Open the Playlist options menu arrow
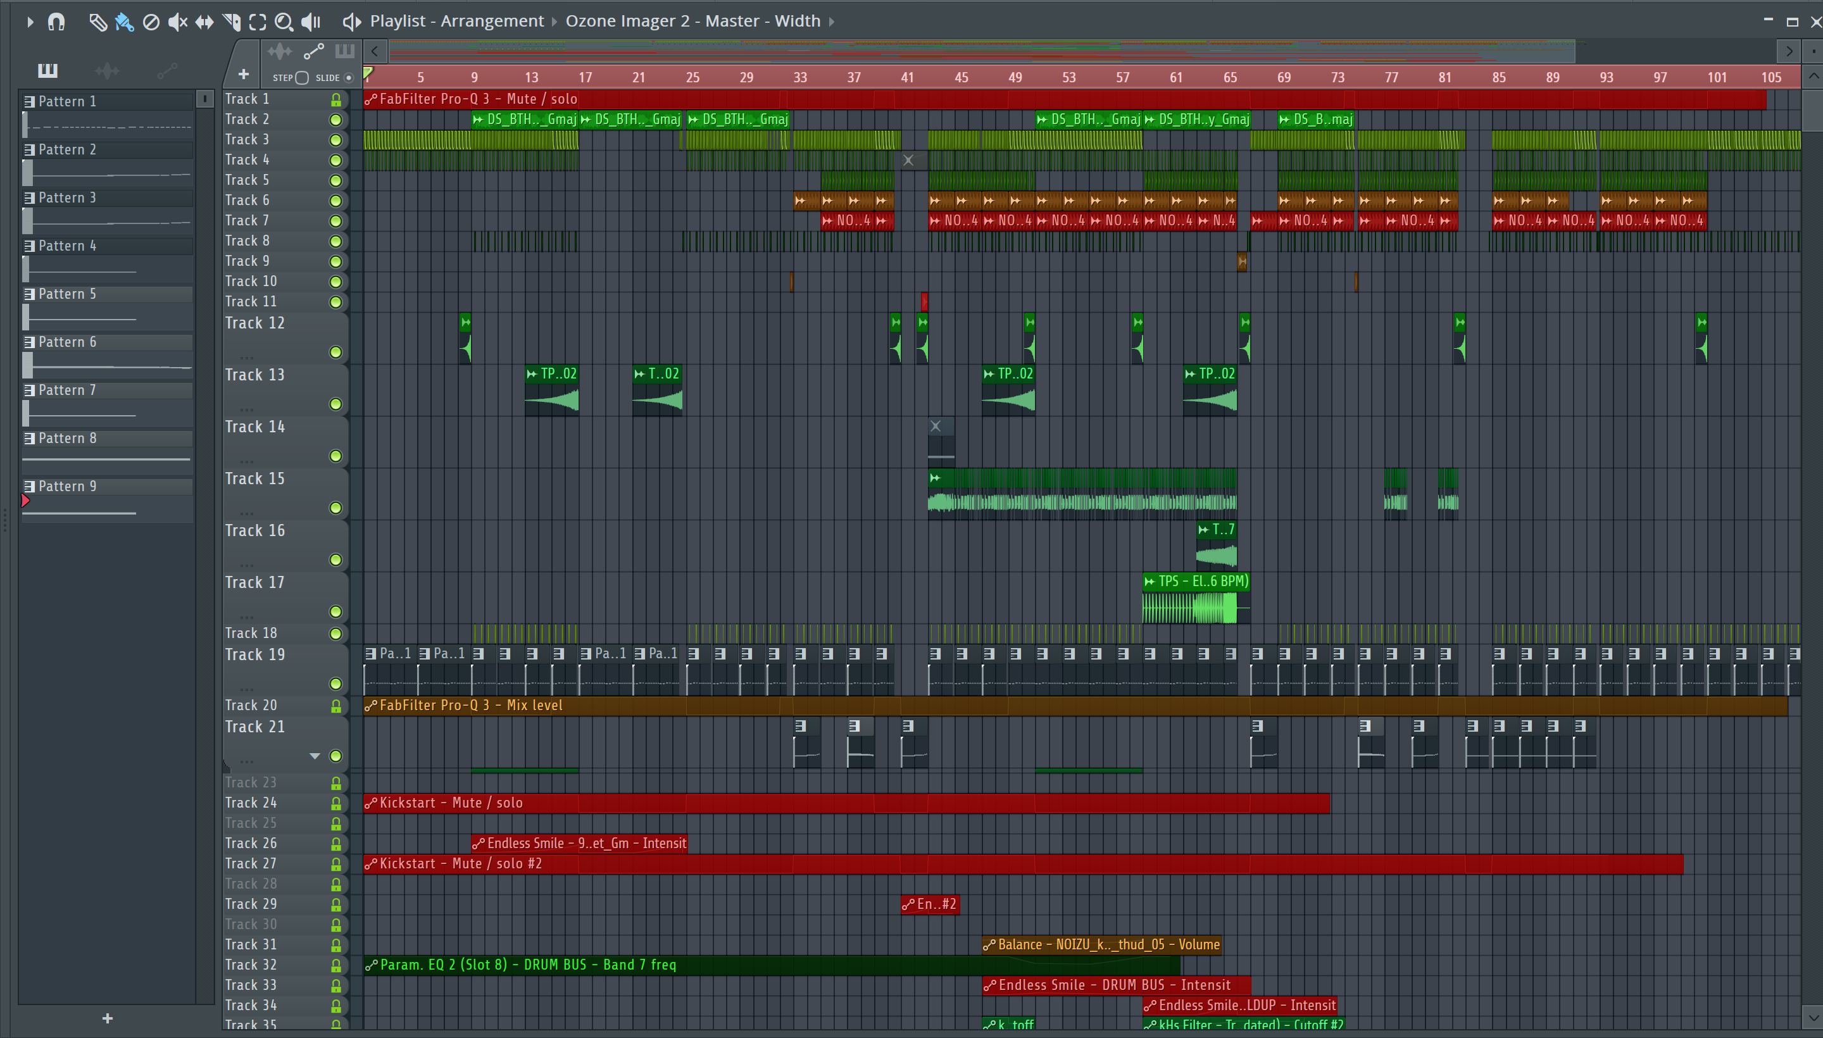 29,22
